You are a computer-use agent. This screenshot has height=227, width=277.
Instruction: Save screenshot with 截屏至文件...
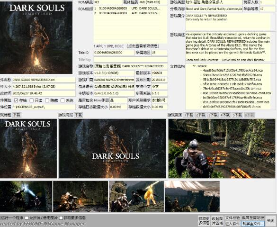pyautogui.click(x=253, y=224)
